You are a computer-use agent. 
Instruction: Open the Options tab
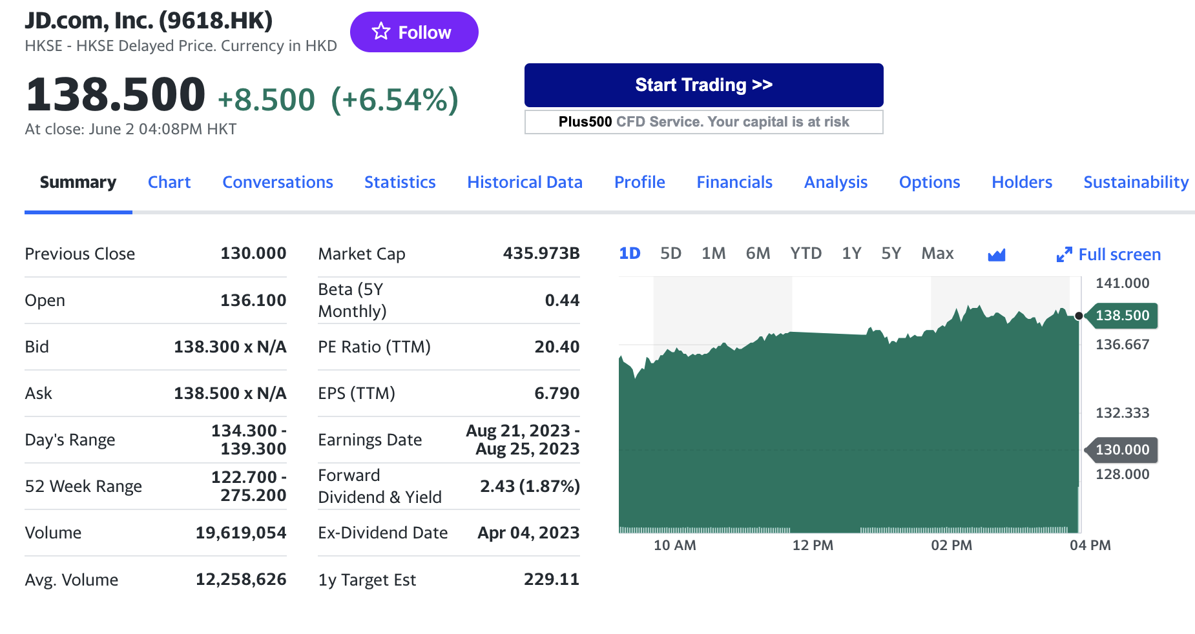click(930, 183)
